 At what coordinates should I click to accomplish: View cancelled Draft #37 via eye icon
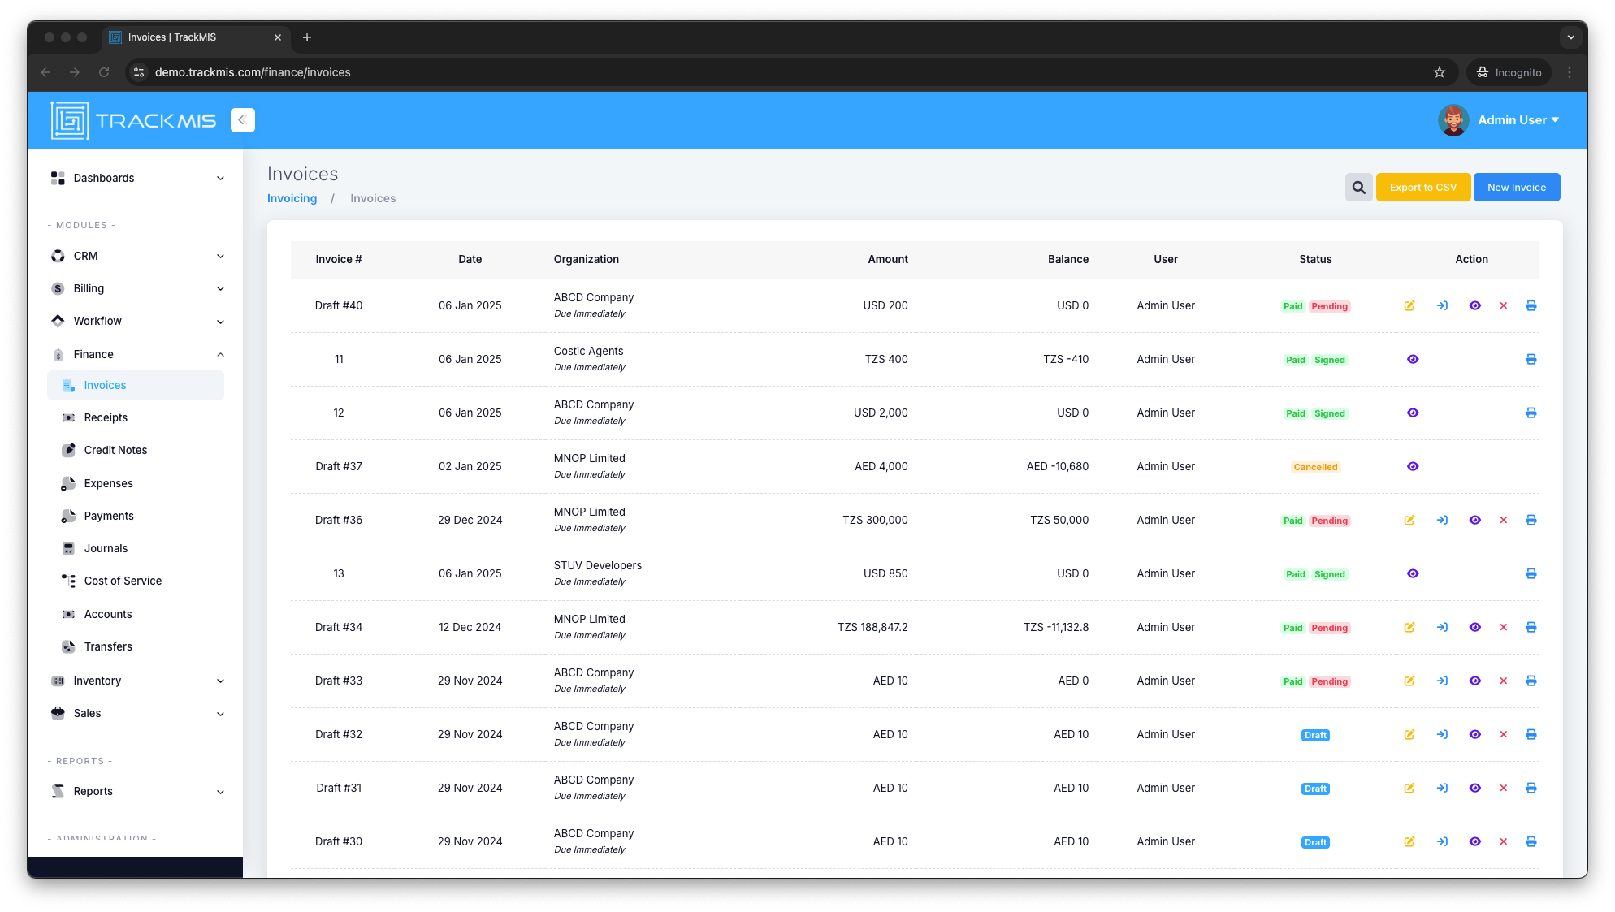click(x=1413, y=466)
